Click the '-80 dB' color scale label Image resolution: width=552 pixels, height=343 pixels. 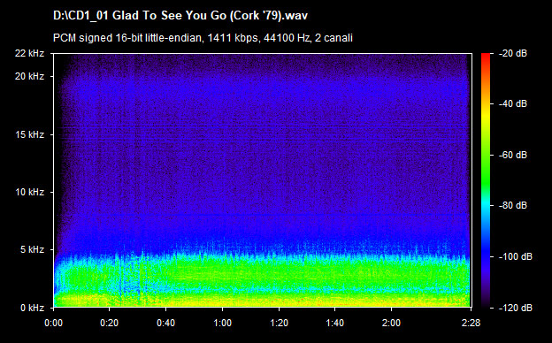(513, 205)
